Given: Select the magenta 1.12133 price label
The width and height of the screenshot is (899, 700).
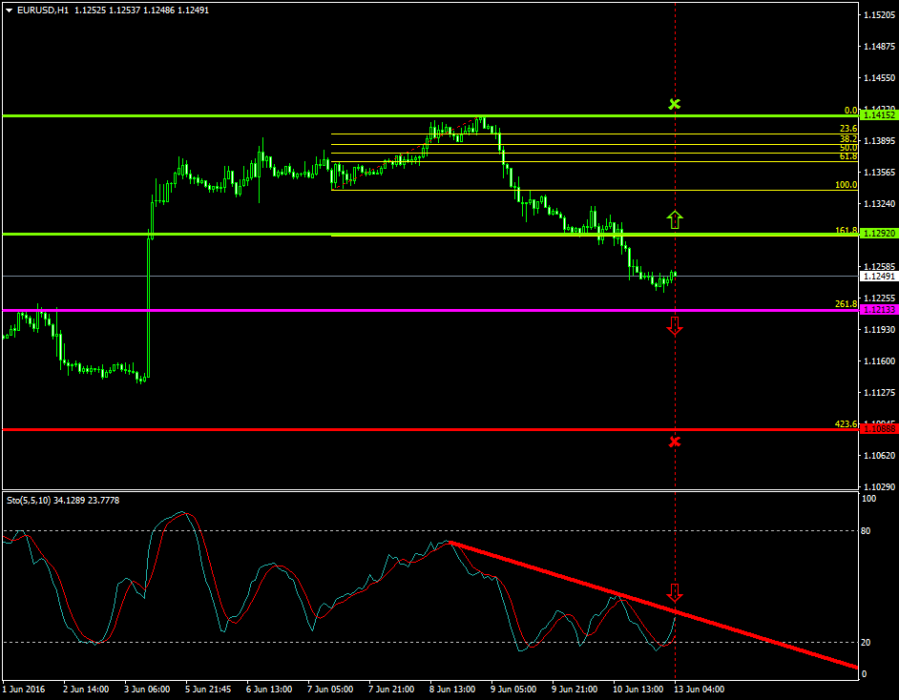Looking at the screenshot, I should (x=877, y=310).
